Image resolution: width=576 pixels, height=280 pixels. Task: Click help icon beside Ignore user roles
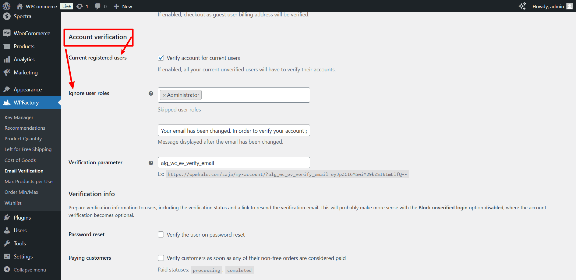[151, 93]
